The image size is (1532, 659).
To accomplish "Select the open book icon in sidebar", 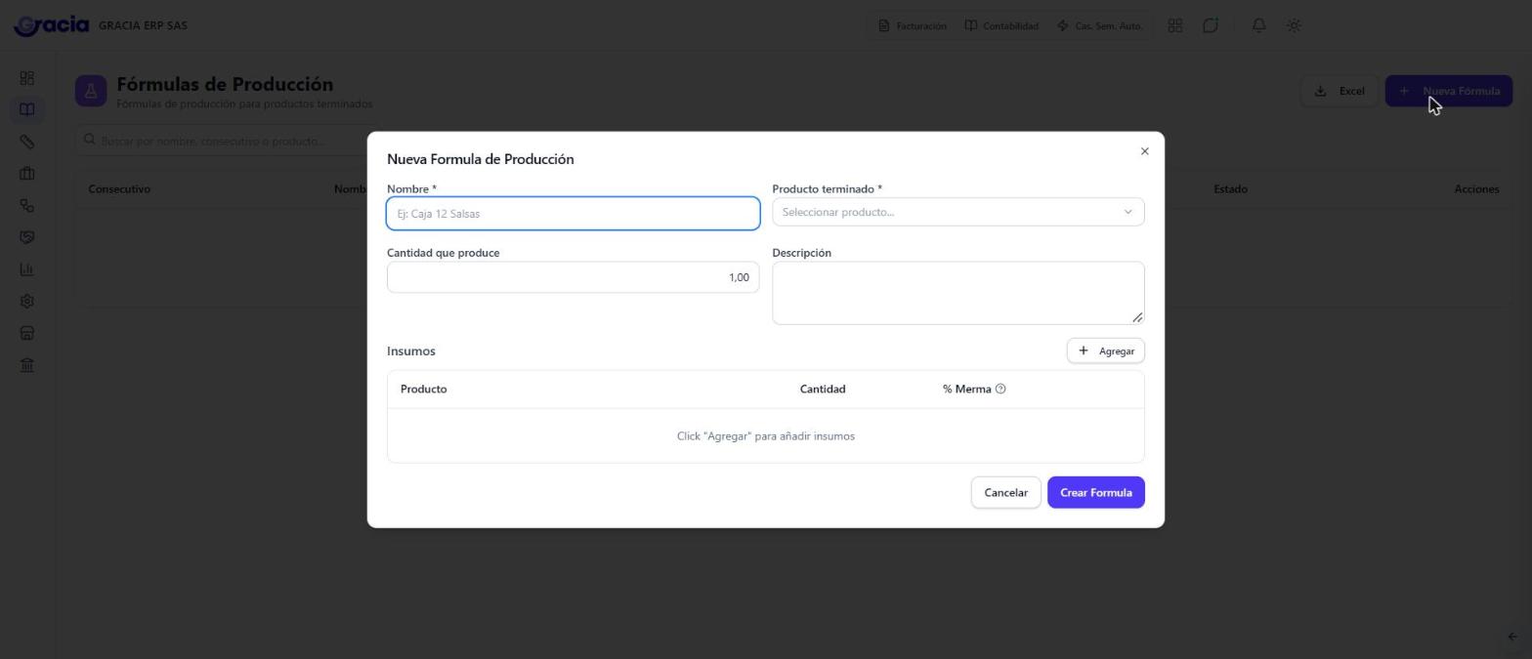I will (27, 109).
